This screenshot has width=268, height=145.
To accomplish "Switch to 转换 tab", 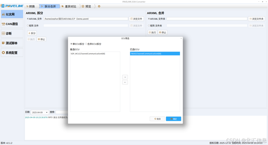I will pyautogui.click(x=31, y=6).
